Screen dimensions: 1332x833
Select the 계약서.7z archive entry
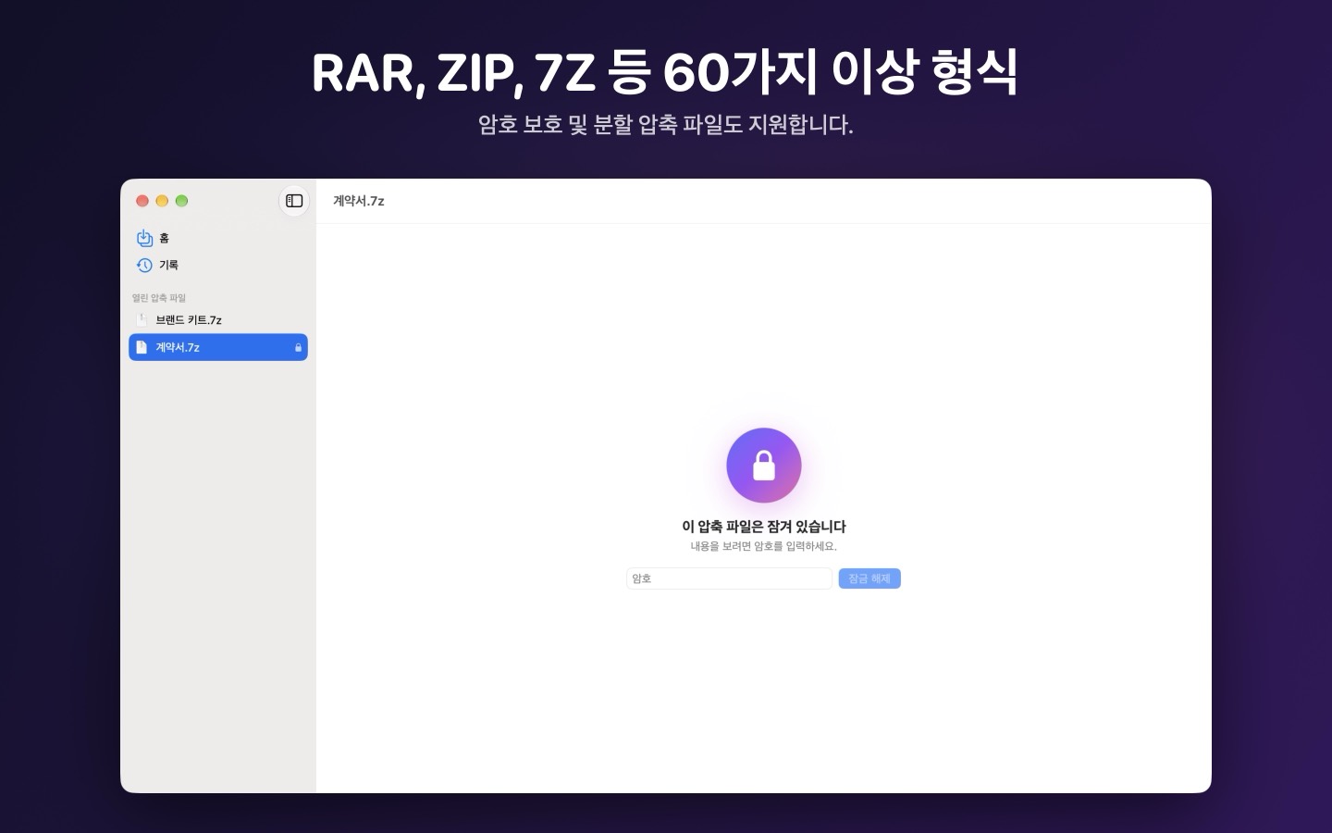click(218, 347)
